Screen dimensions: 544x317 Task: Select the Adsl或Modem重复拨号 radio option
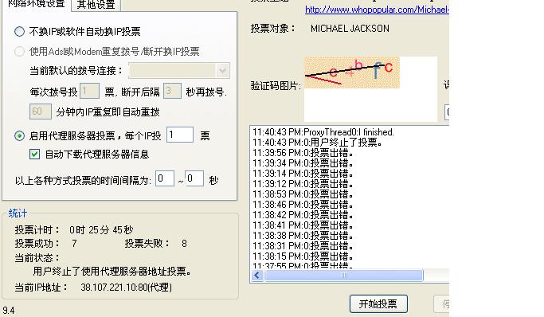click(x=19, y=51)
